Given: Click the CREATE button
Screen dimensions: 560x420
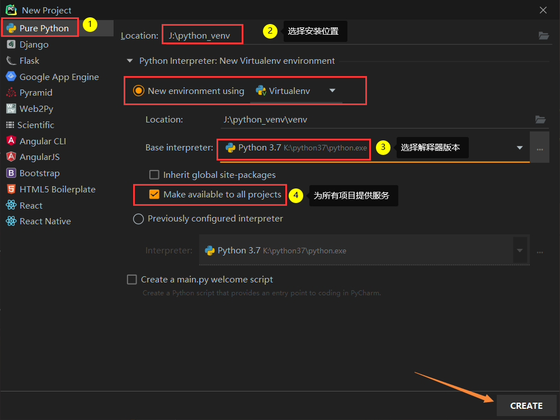Looking at the screenshot, I should point(526,405).
